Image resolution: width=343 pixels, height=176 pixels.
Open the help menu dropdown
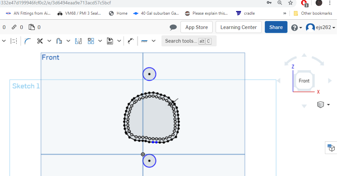(x=297, y=28)
